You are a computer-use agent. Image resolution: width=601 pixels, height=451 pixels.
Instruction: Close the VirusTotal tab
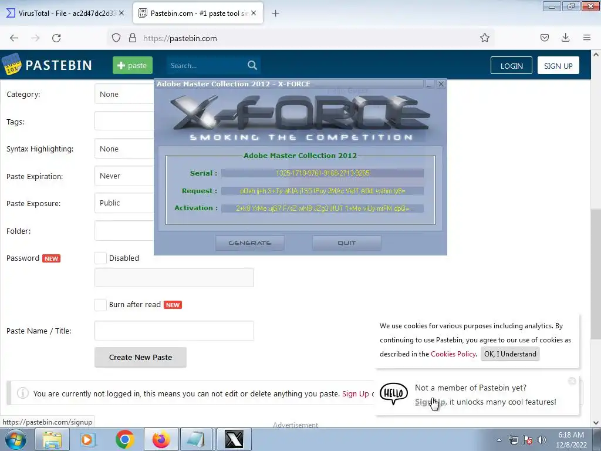(x=121, y=13)
